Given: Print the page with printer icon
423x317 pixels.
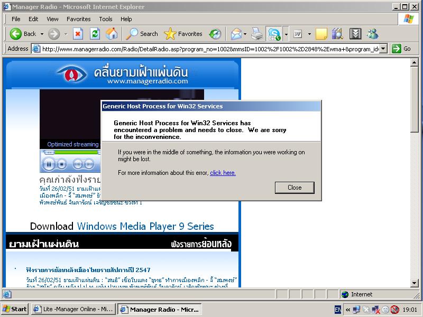Looking at the screenshot, I should click(257, 34).
